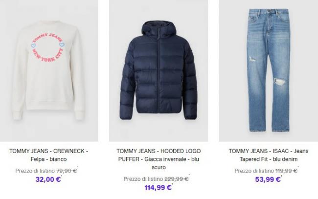
Task: Click the struck-through 79,90 € list price
Action: (x=67, y=171)
